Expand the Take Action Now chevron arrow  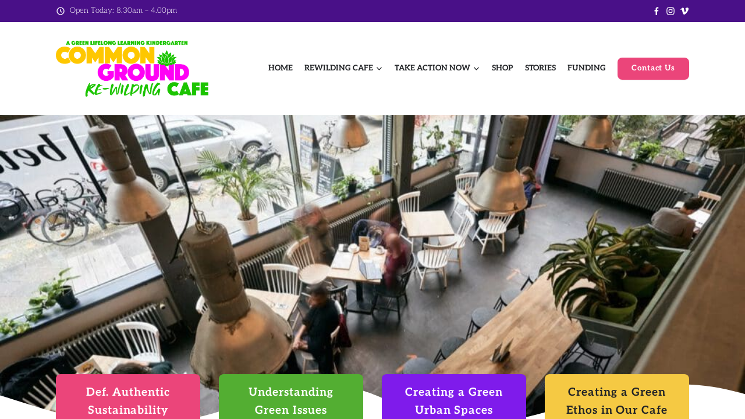[476, 69]
